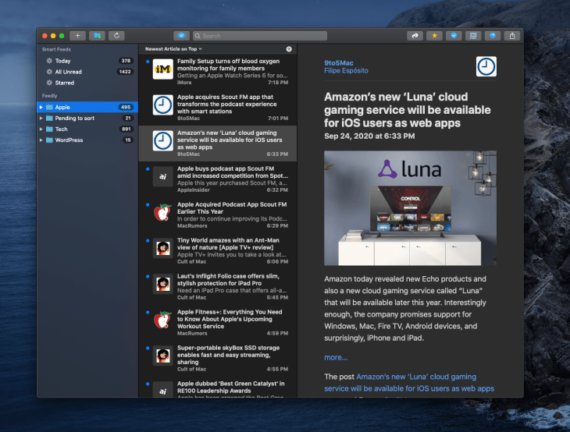
Task: Select the Apple folder row
Action: click(87, 107)
